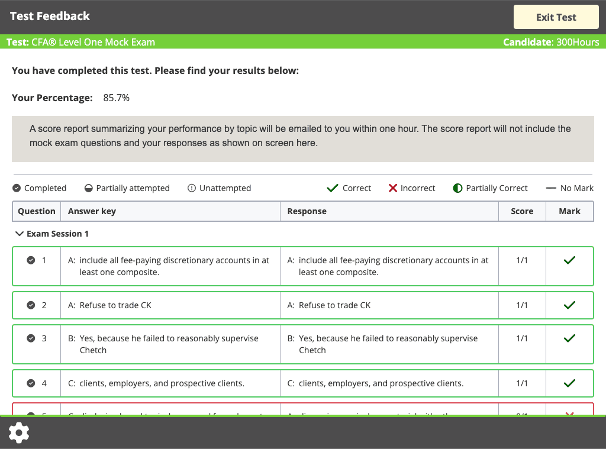The image size is (606, 449).
Task: Click the Partially attempted legend icon
Action: [88, 188]
